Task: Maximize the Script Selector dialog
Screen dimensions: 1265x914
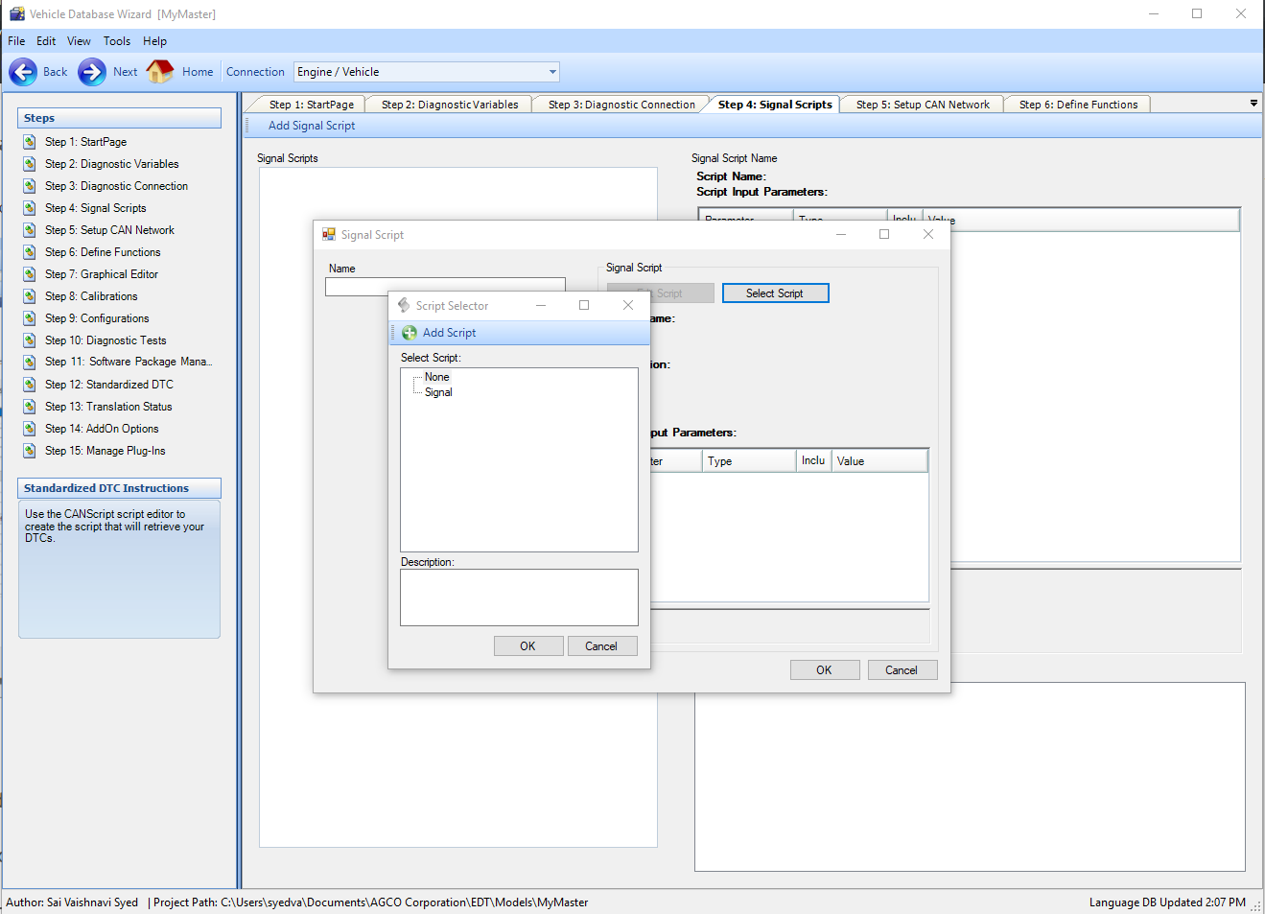Action: (584, 305)
